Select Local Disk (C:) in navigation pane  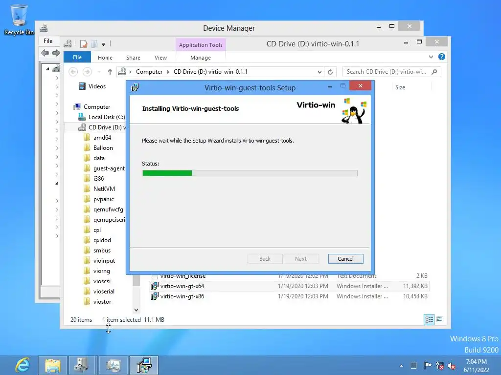pyautogui.click(x=102, y=117)
